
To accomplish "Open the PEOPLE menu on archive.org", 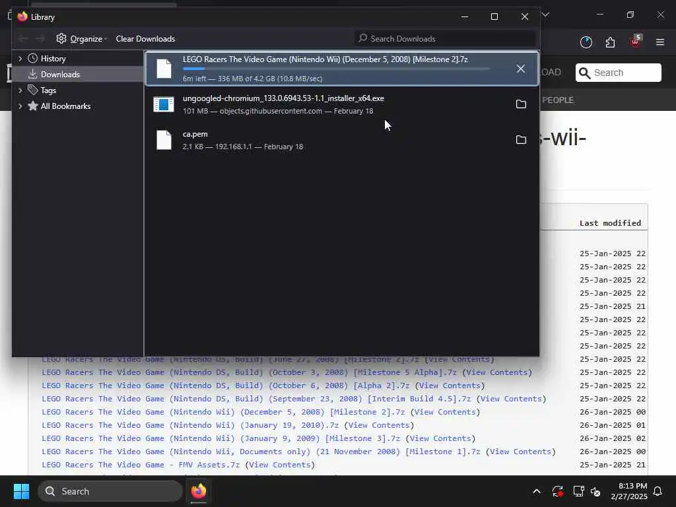I will (x=558, y=100).
